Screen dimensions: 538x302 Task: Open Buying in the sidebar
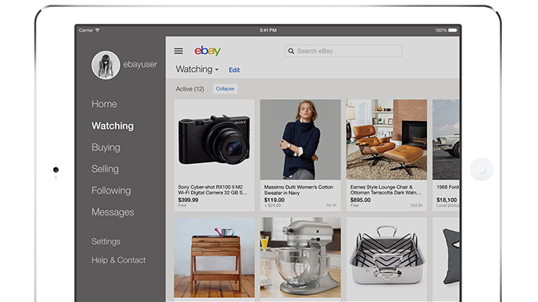click(x=106, y=147)
